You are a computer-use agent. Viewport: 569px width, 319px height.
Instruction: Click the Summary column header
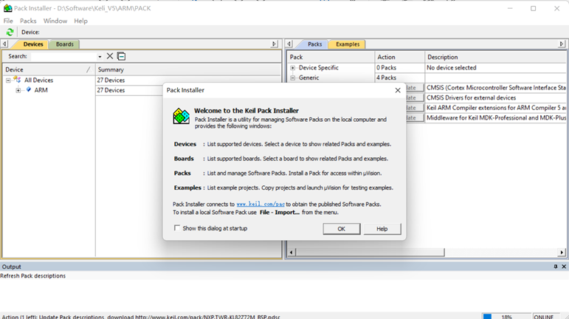(188, 69)
